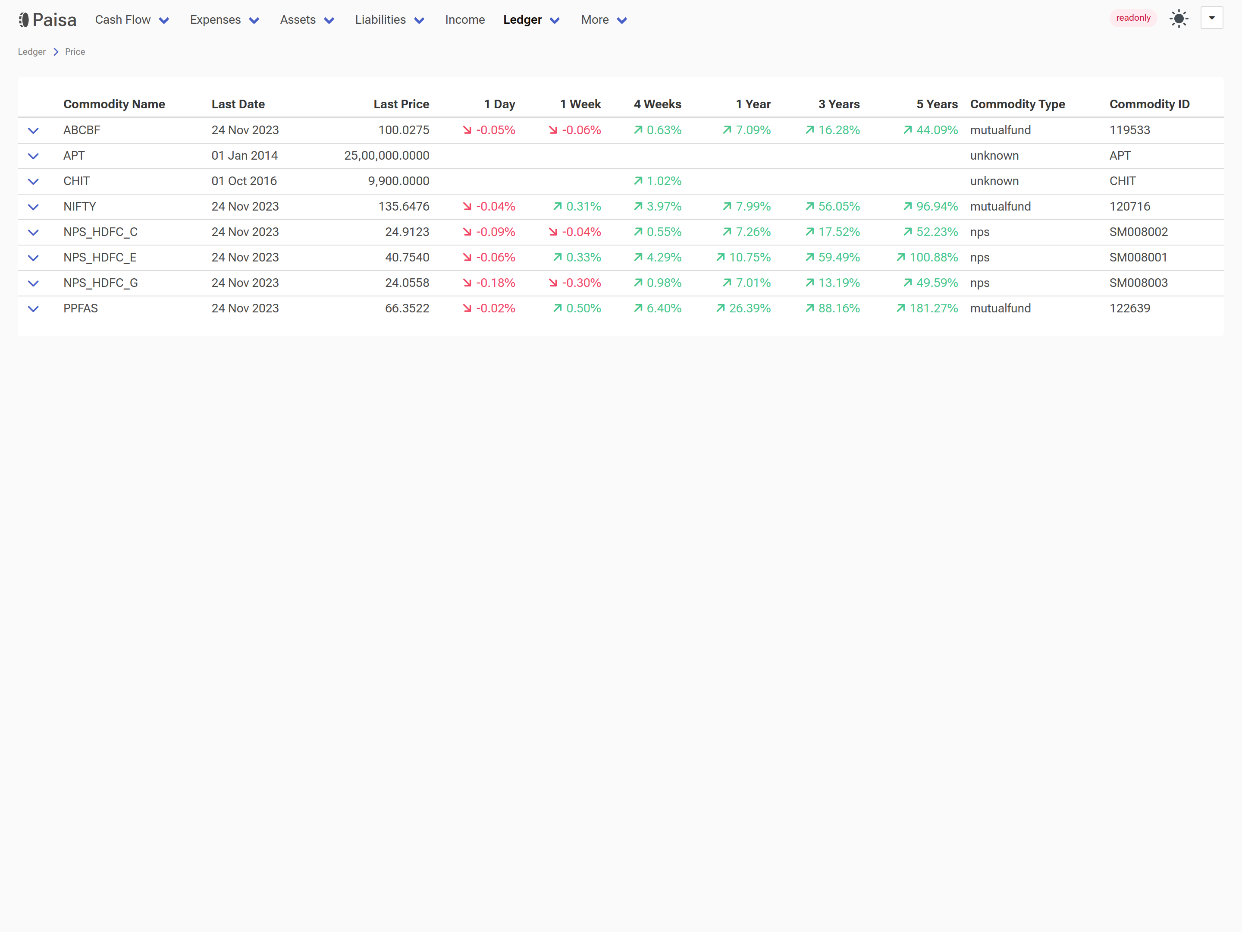Click commodity ID 119533
This screenshot has height=932, width=1242.
(1130, 130)
